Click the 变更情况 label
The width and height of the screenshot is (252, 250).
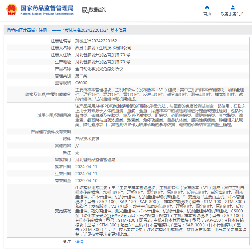63,211
